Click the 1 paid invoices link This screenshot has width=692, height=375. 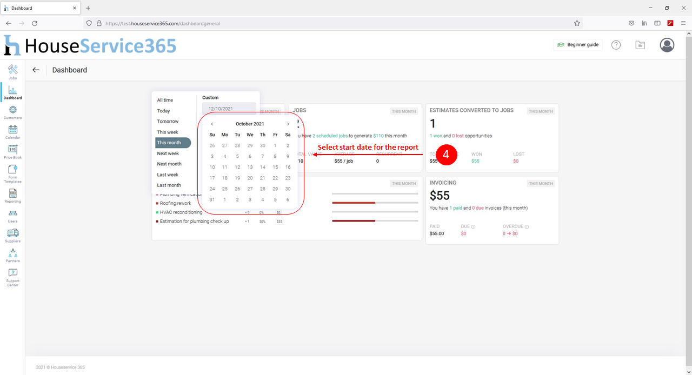pos(456,208)
